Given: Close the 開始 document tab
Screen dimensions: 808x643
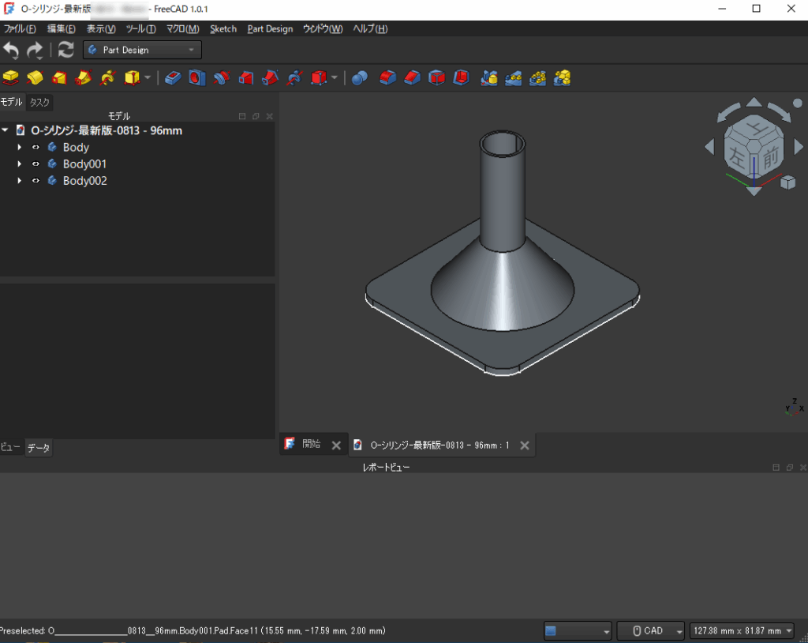Looking at the screenshot, I should pos(335,446).
